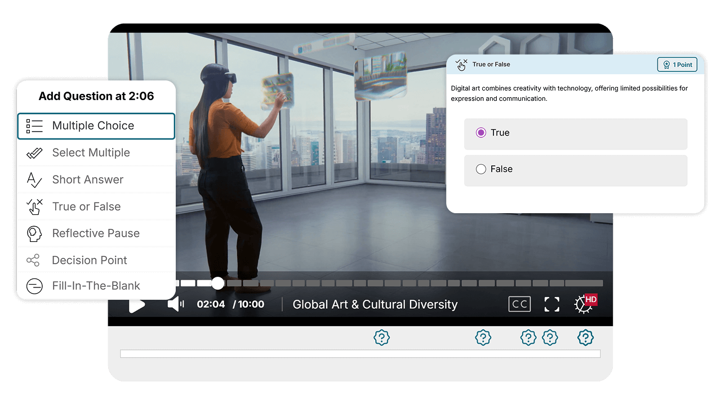721x405 pixels.
Task: Seek ahead on the video progress bar
Action: (394, 283)
